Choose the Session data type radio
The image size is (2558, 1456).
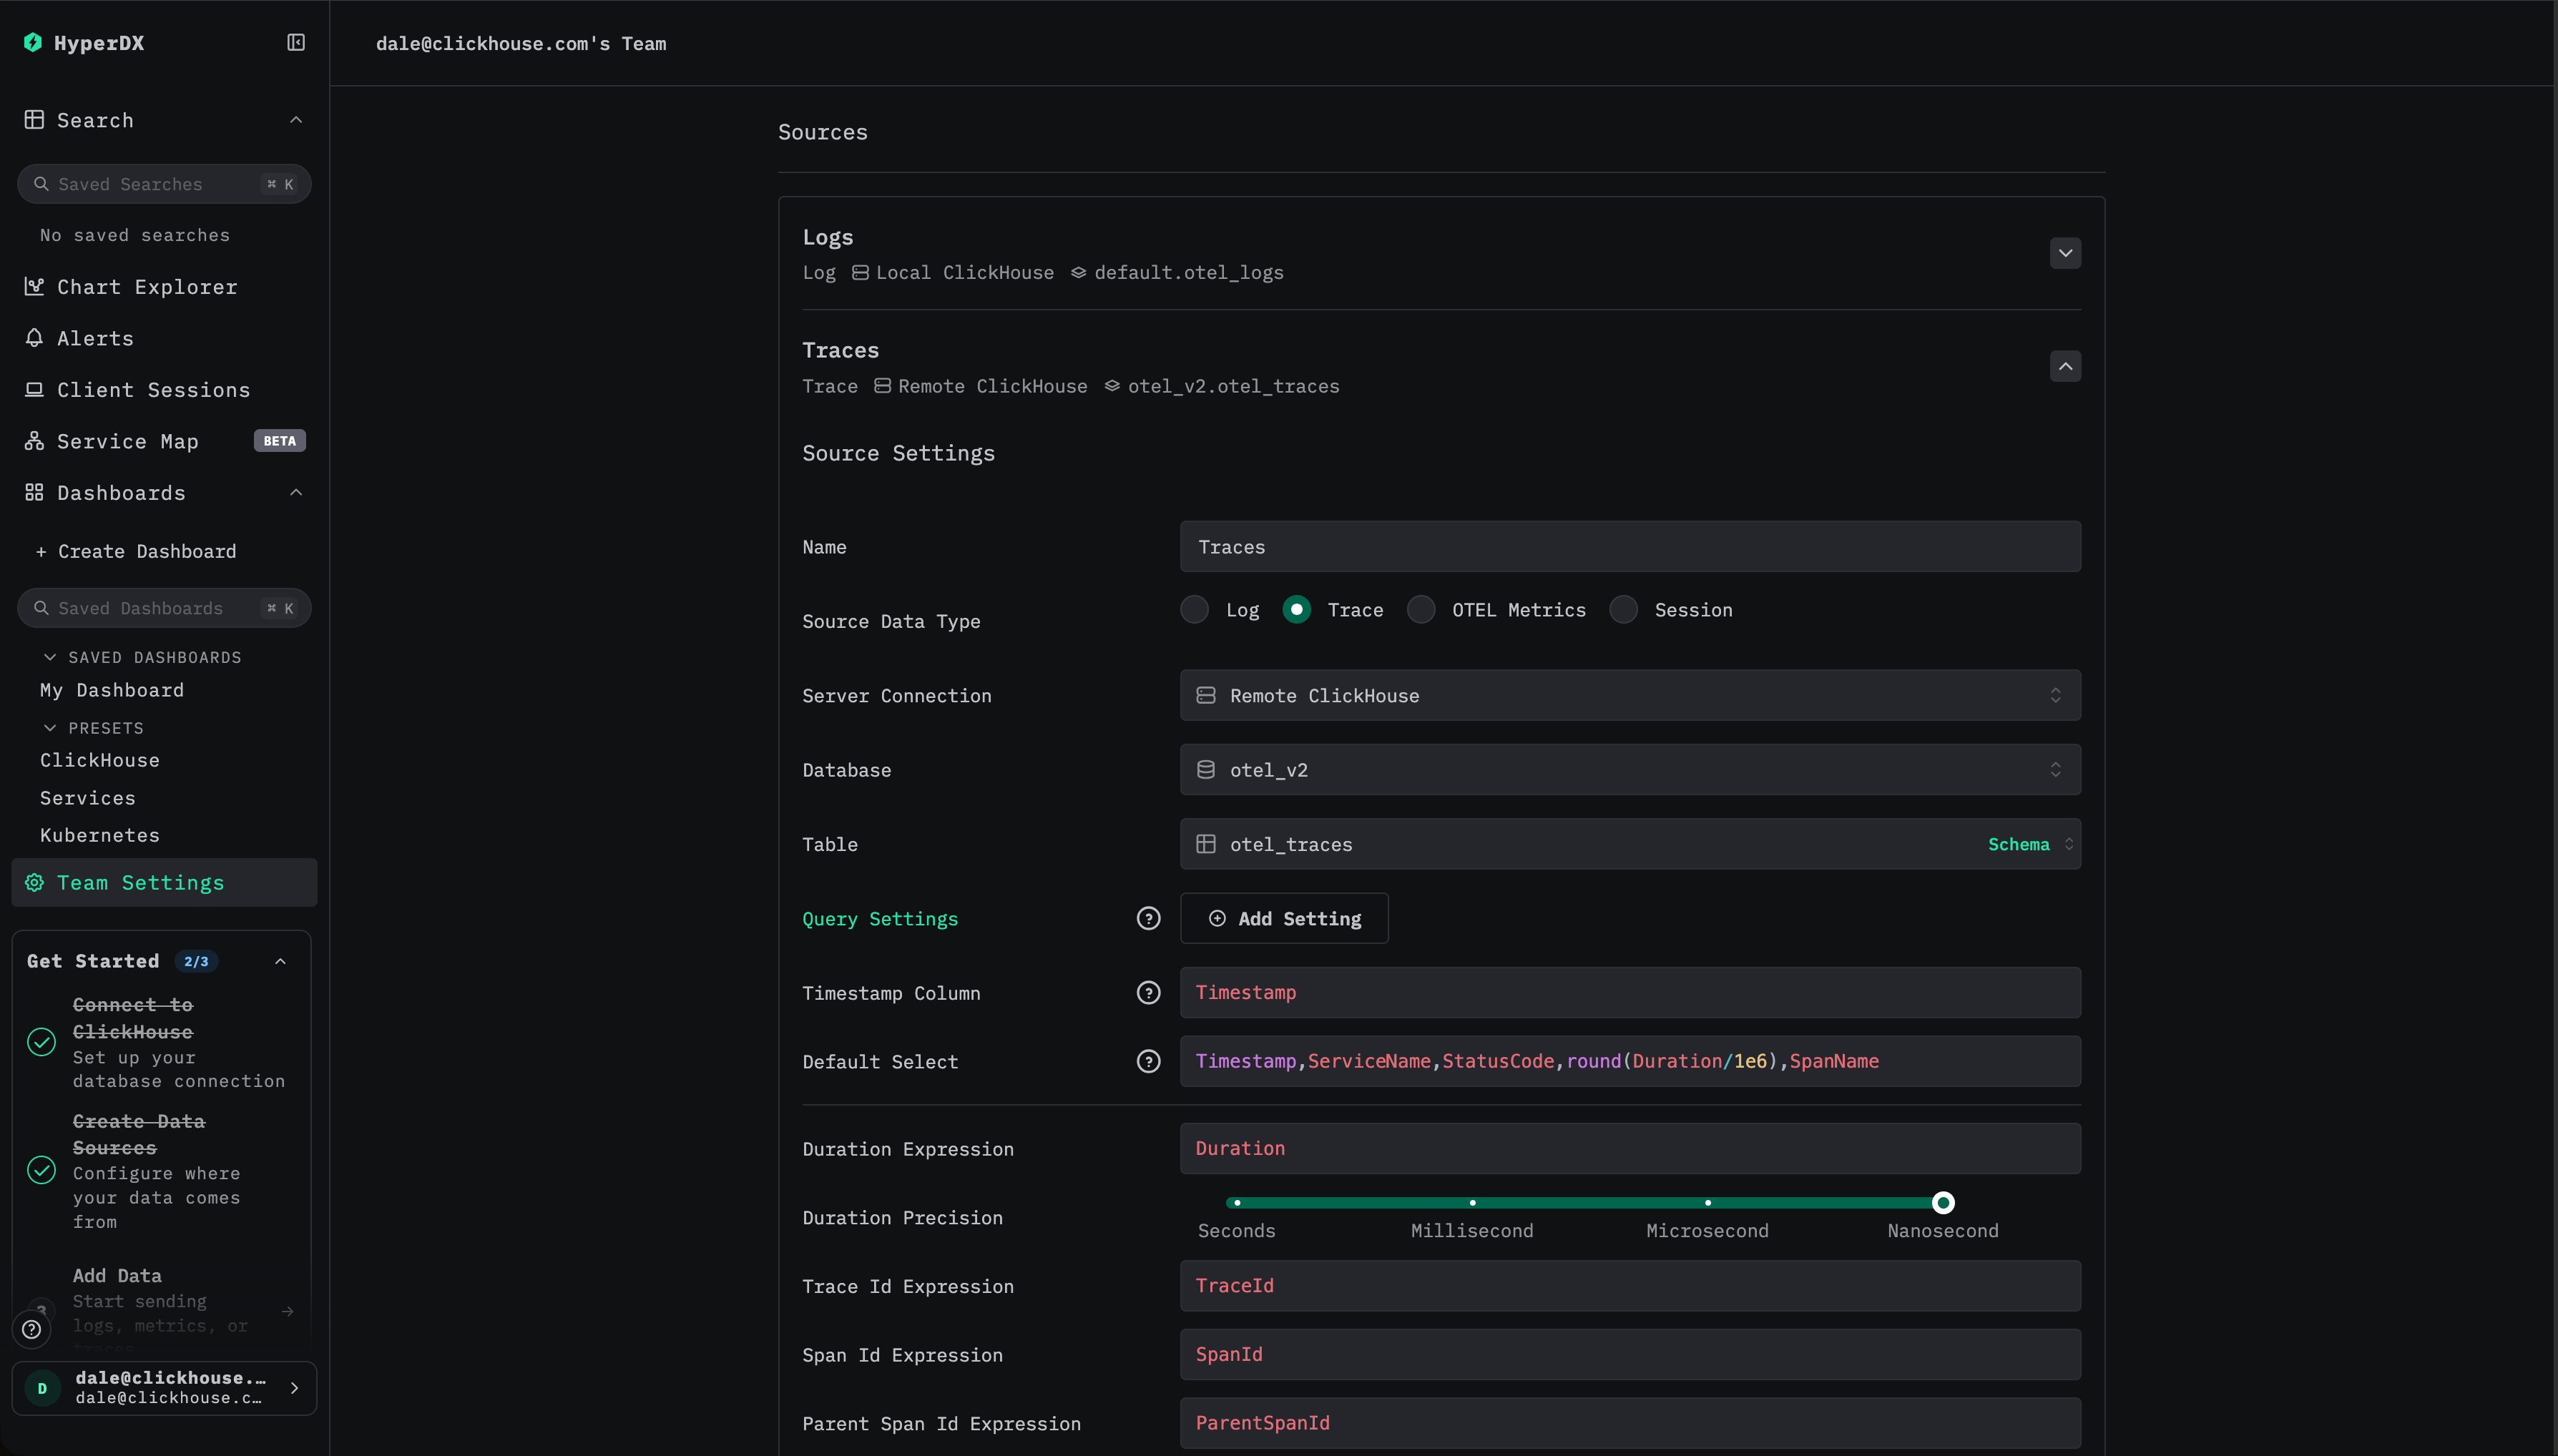point(1623,609)
